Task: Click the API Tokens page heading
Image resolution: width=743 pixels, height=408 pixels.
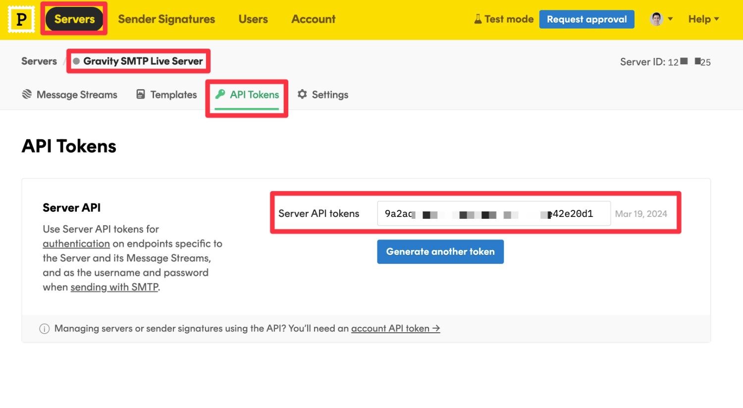Action: coord(69,146)
